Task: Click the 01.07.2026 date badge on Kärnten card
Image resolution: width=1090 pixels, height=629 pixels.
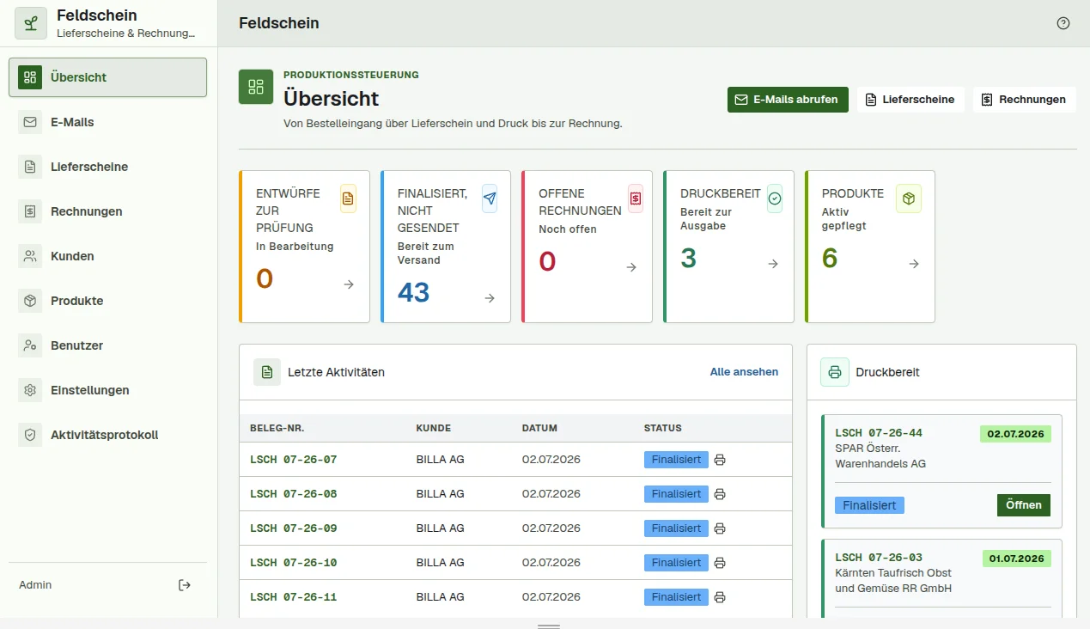Action: click(x=1017, y=559)
